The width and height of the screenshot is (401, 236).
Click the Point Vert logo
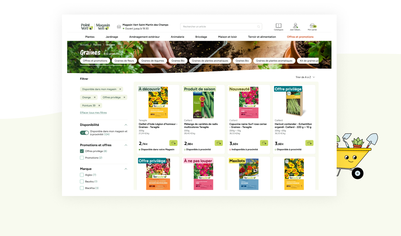[87, 27]
